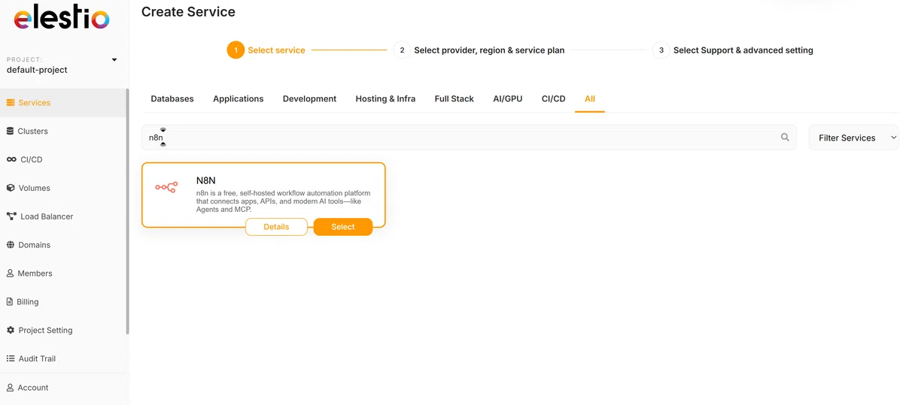This screenshot has height=405, width=903.
Task: Click the Account user icon
Action: point(11,388)
